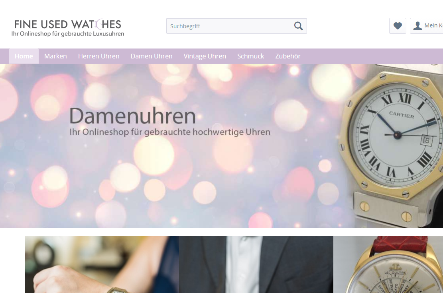
Task: Expand the Vintage Uhren menu
Action: pyautogui.click(x=205, y=56)
